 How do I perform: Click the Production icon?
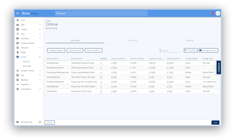pos(18,48)
